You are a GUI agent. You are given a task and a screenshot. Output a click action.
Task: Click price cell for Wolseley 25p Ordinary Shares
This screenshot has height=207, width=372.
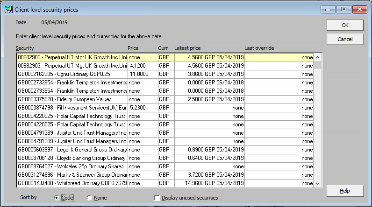(x=143, y=166)
